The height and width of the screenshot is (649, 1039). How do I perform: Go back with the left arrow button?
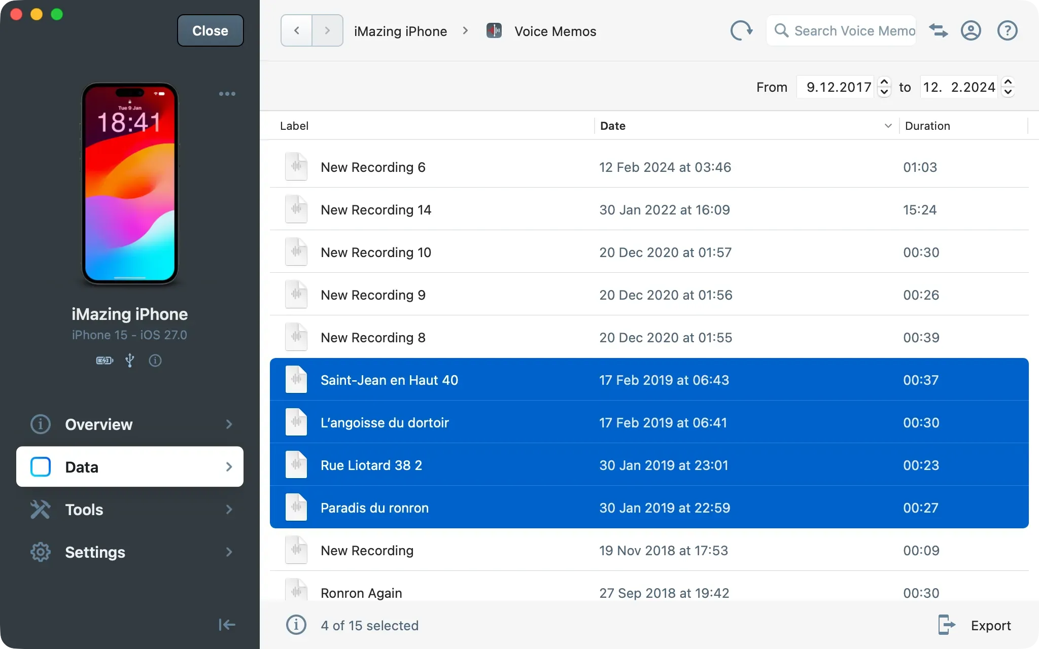coord(297,31)
